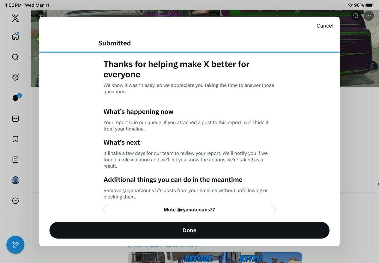
Task: Check battery icon in status bar
Action: (x=370, y=5)
